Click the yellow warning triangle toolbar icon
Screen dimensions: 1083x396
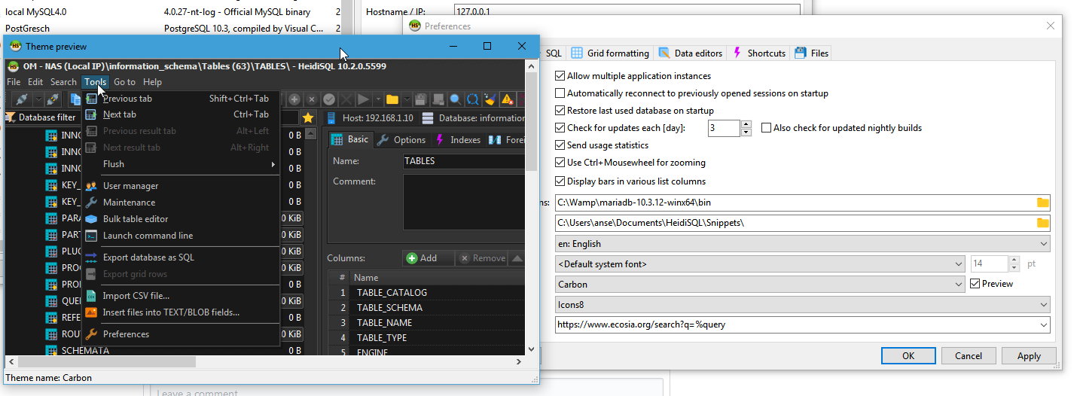507,99
